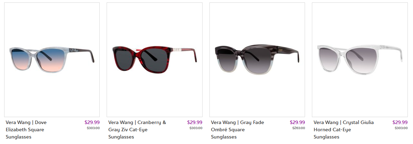
Task: Click the Crystal Giulia Horned Cat-Eye title
Action: point(344,130)
